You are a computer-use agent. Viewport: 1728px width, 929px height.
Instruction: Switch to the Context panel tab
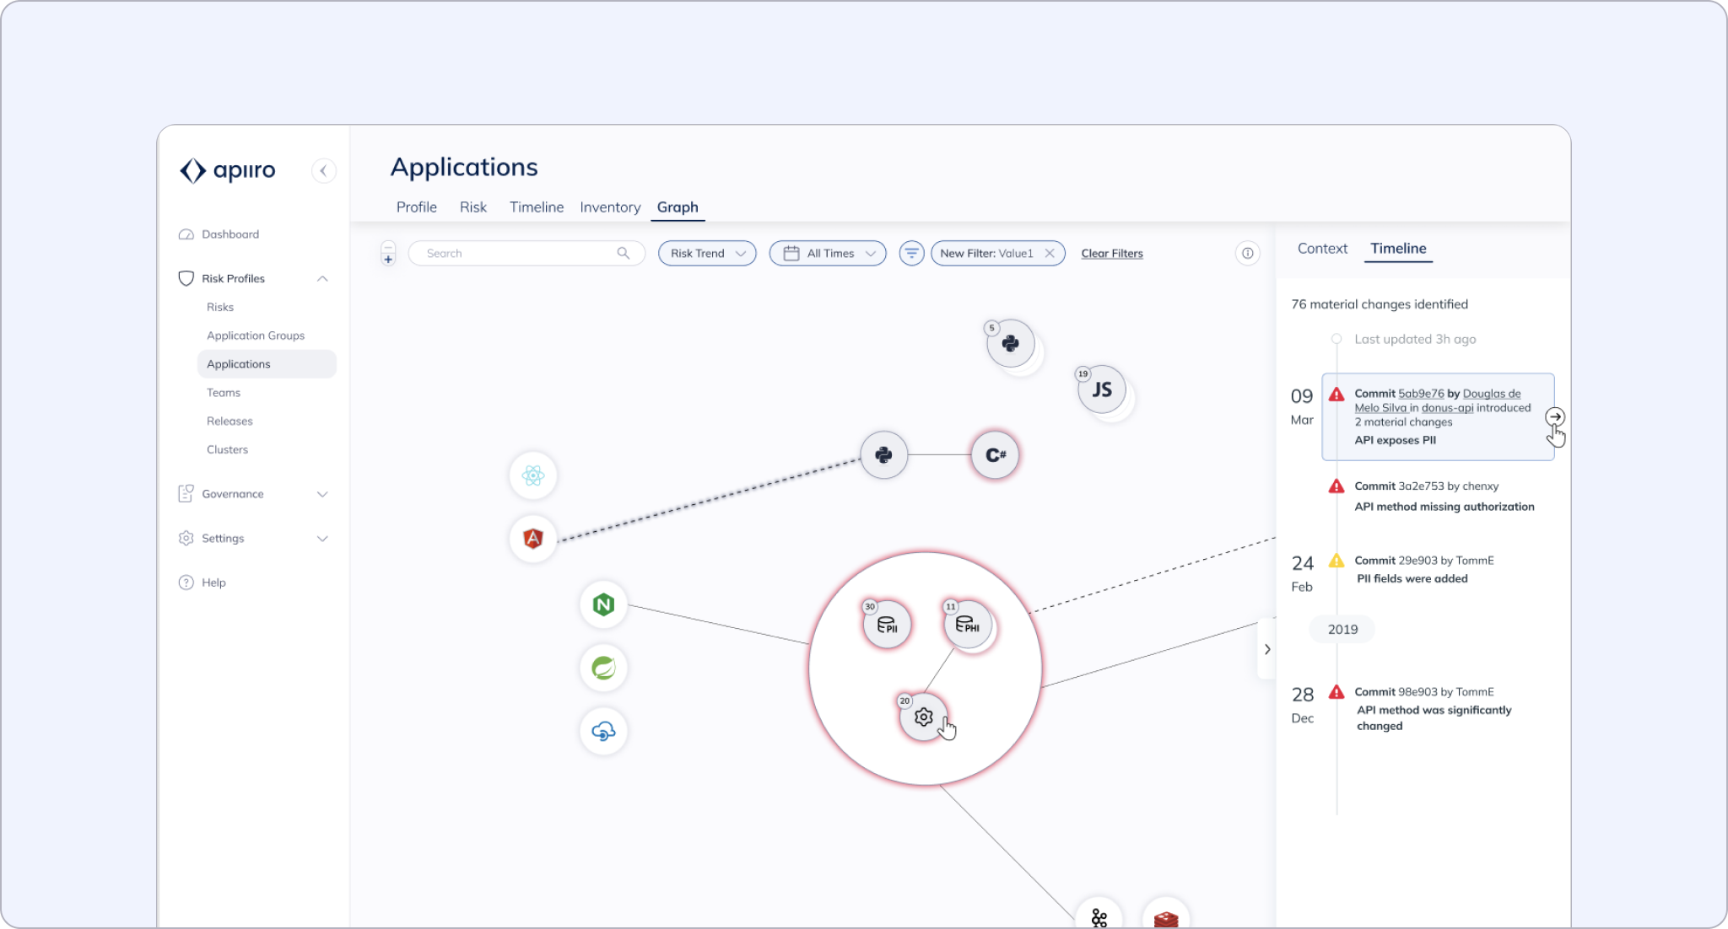tap(1322, 249)
